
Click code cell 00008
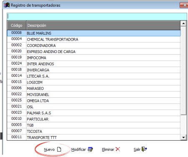point(16,33)
